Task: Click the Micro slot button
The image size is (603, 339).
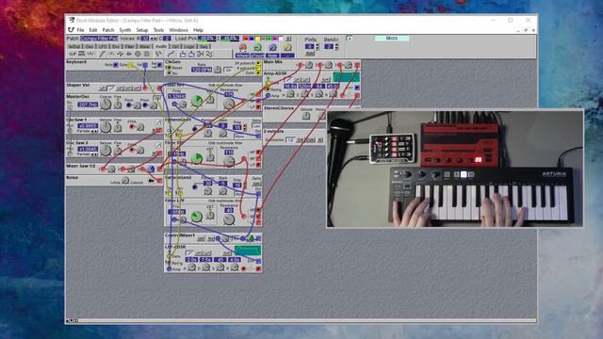Action: coord(392,38)
